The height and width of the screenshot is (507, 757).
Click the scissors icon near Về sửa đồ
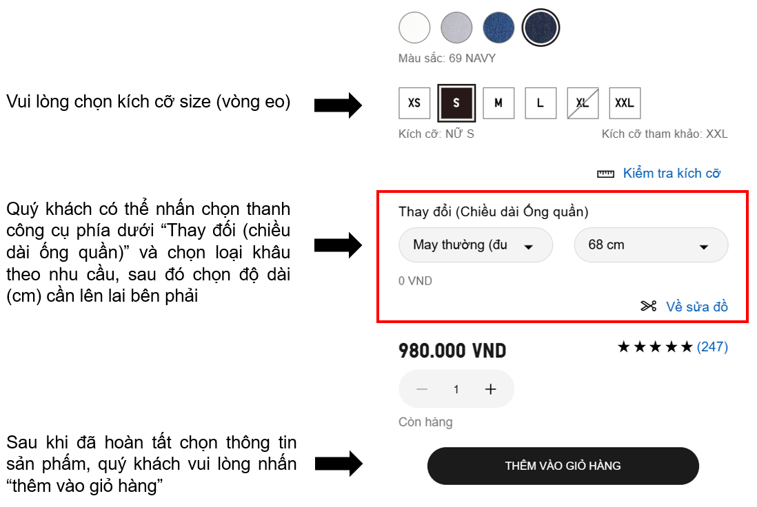click(x=648, y=307)
